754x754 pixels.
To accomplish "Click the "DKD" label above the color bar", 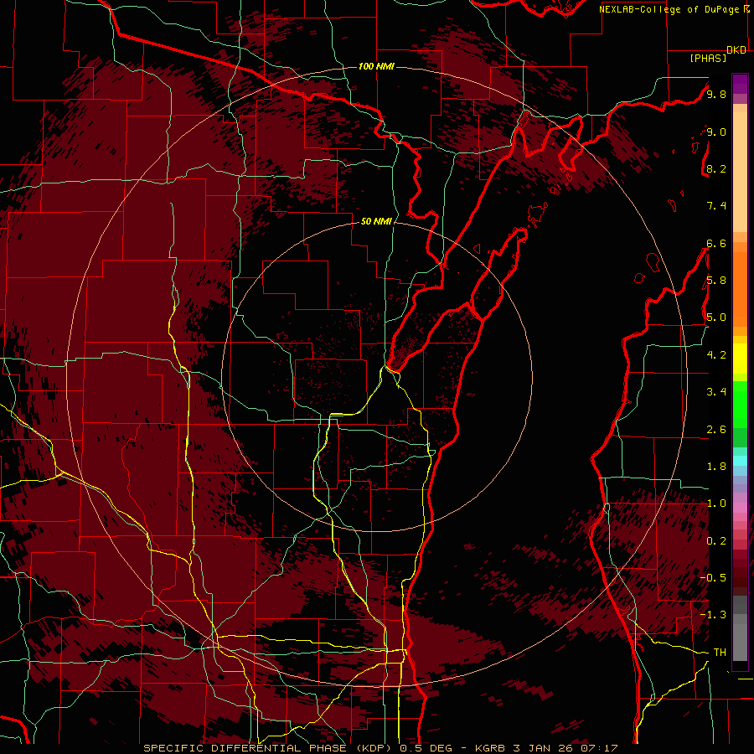I will [736, 50].
